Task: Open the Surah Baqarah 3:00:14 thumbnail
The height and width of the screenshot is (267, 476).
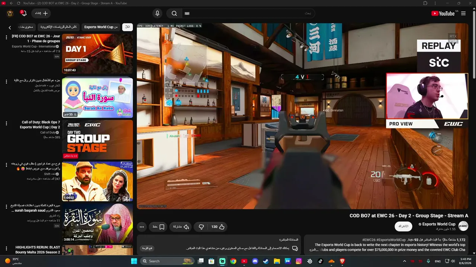Action: tap(97, 223)
